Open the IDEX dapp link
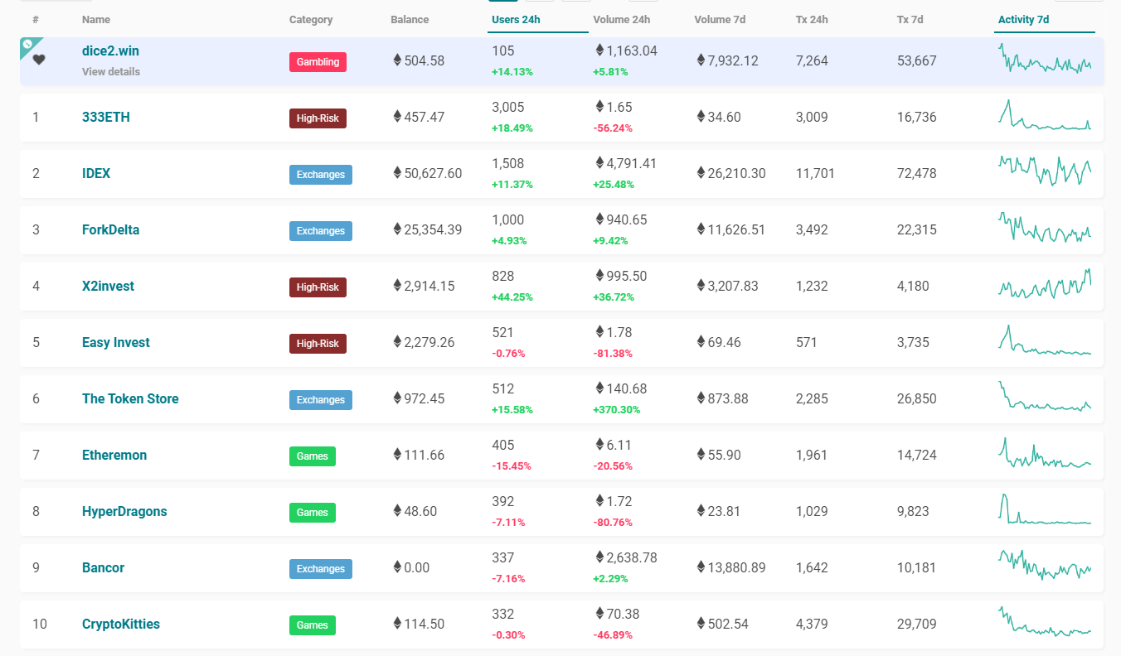The width and height of the screenshot is (1121, 656). pos(96,173)
